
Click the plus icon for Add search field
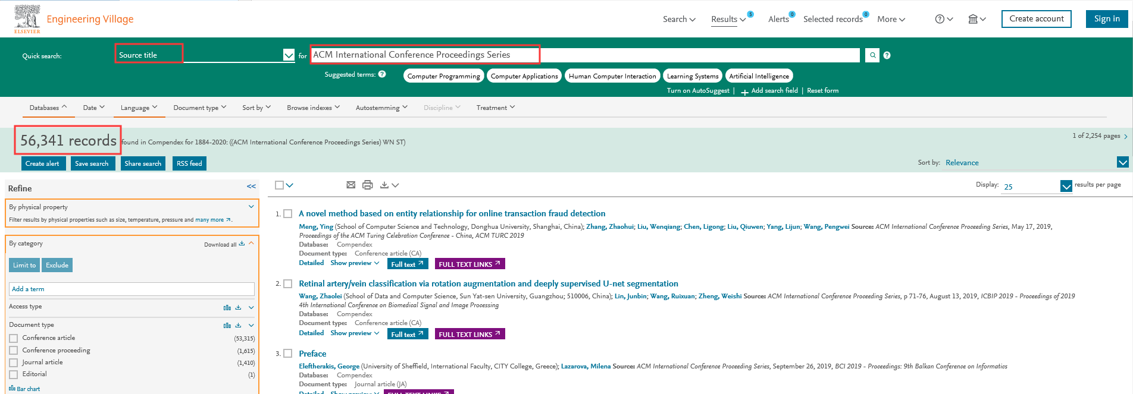(x=744, y=92)
